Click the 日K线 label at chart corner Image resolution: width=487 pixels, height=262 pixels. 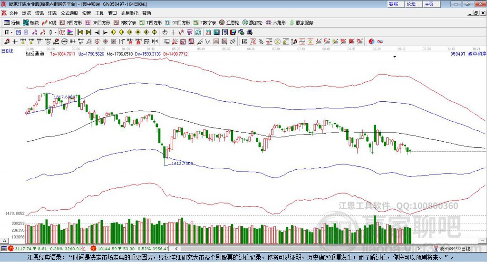coord(7,50)
